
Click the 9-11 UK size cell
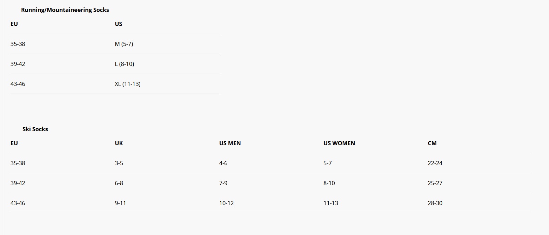[x=120, y=203]
